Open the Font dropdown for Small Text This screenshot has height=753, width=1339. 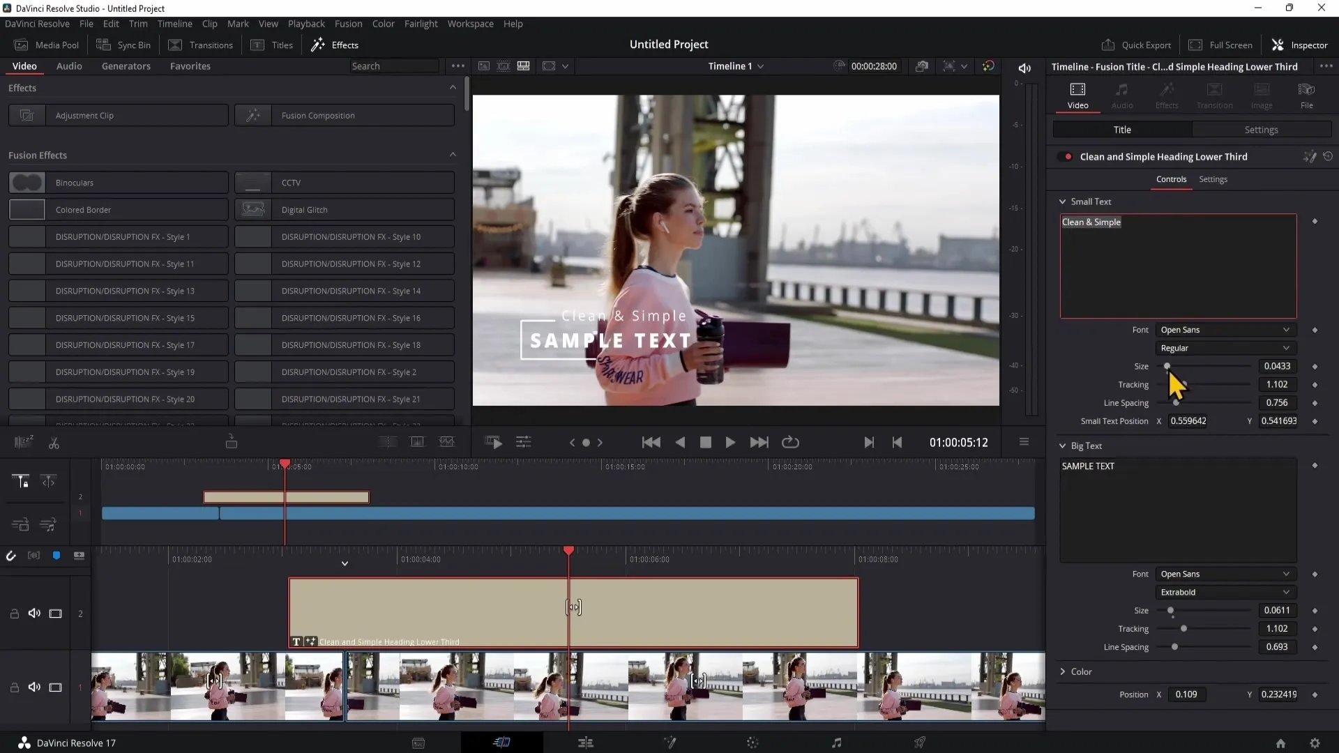click(1227, 329)
